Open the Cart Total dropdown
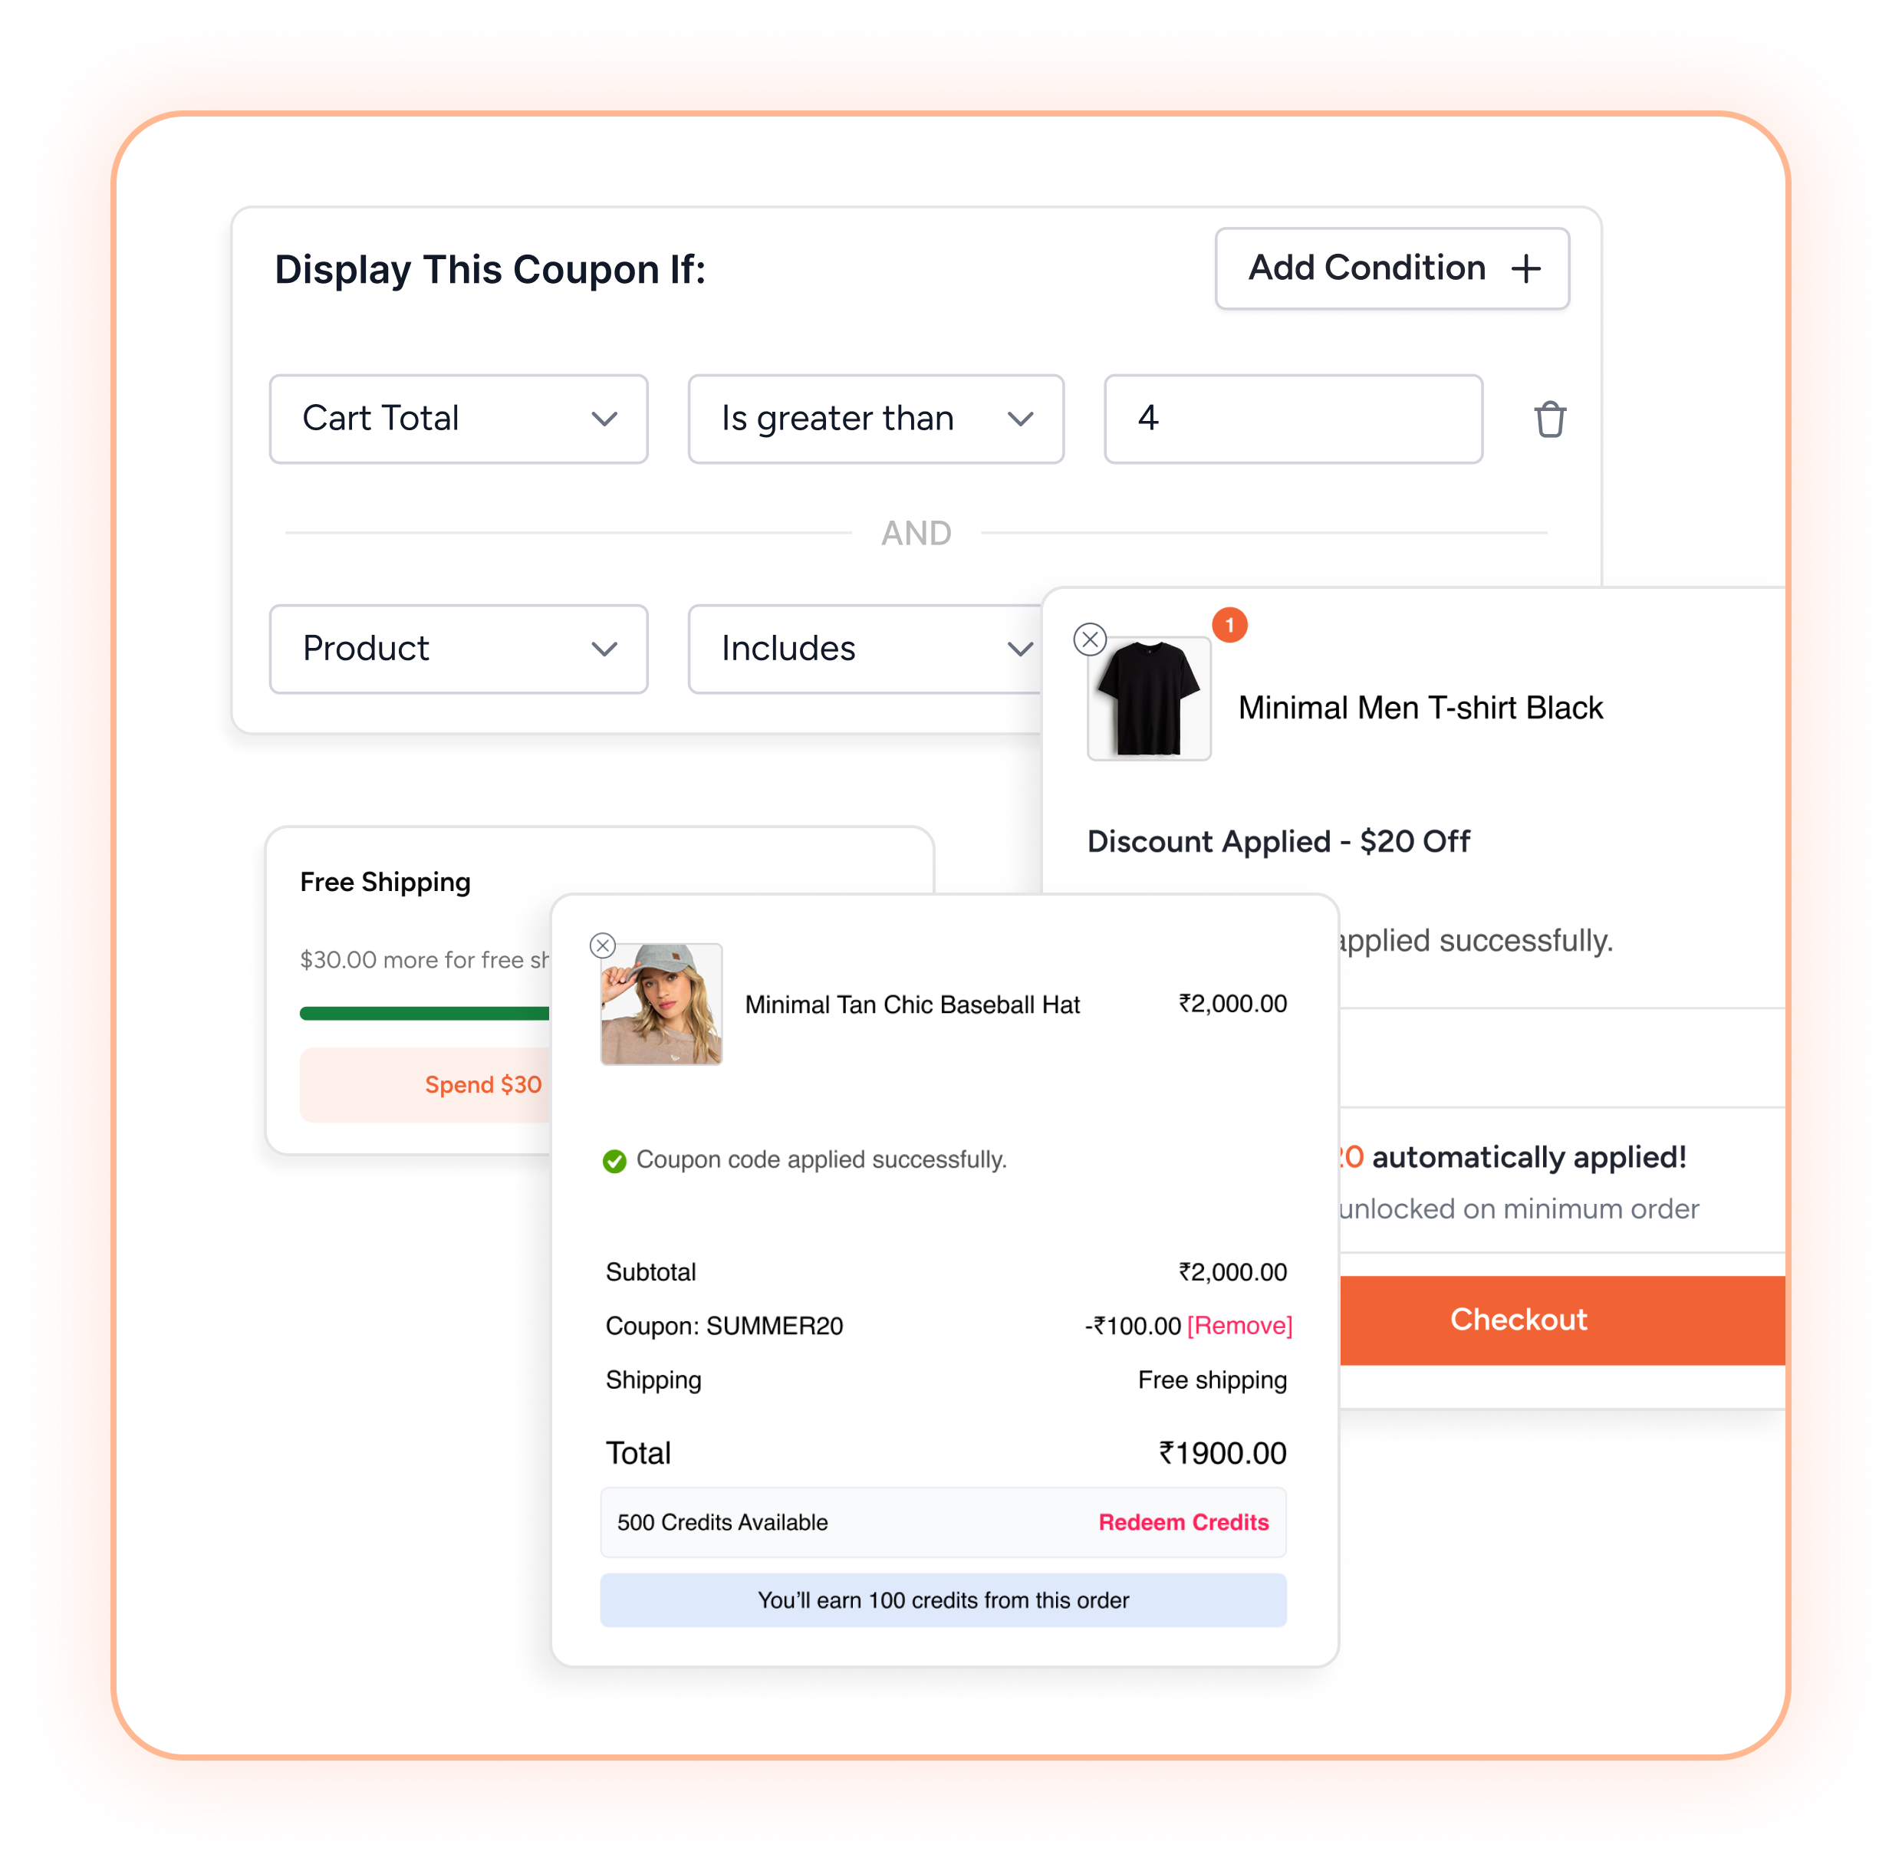1902x1871 pixels. [458, 419]
